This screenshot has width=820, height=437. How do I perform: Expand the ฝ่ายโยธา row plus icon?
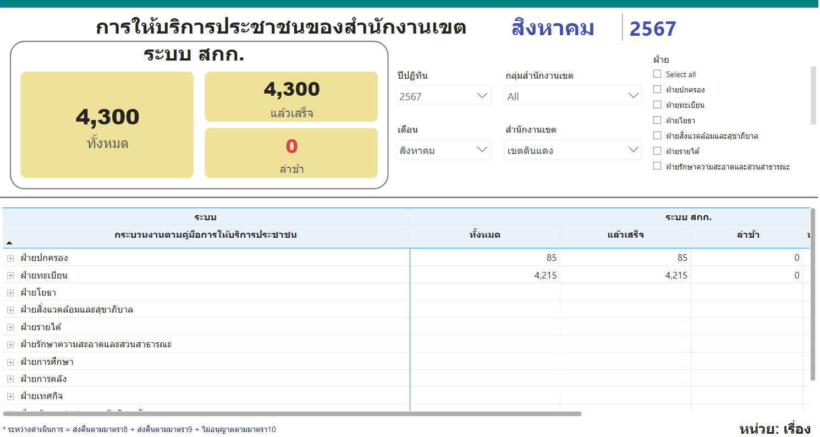click(10, 293)
